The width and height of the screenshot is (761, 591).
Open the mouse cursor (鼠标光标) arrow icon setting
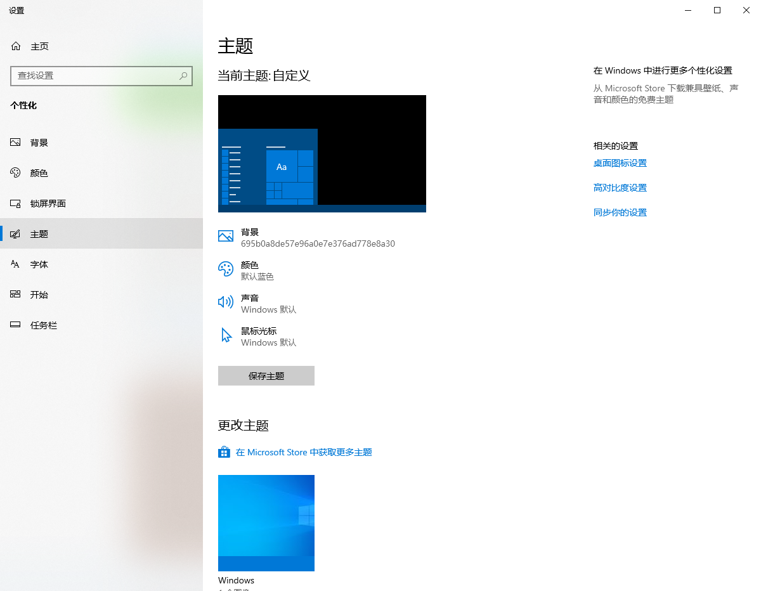pos(226,335)
